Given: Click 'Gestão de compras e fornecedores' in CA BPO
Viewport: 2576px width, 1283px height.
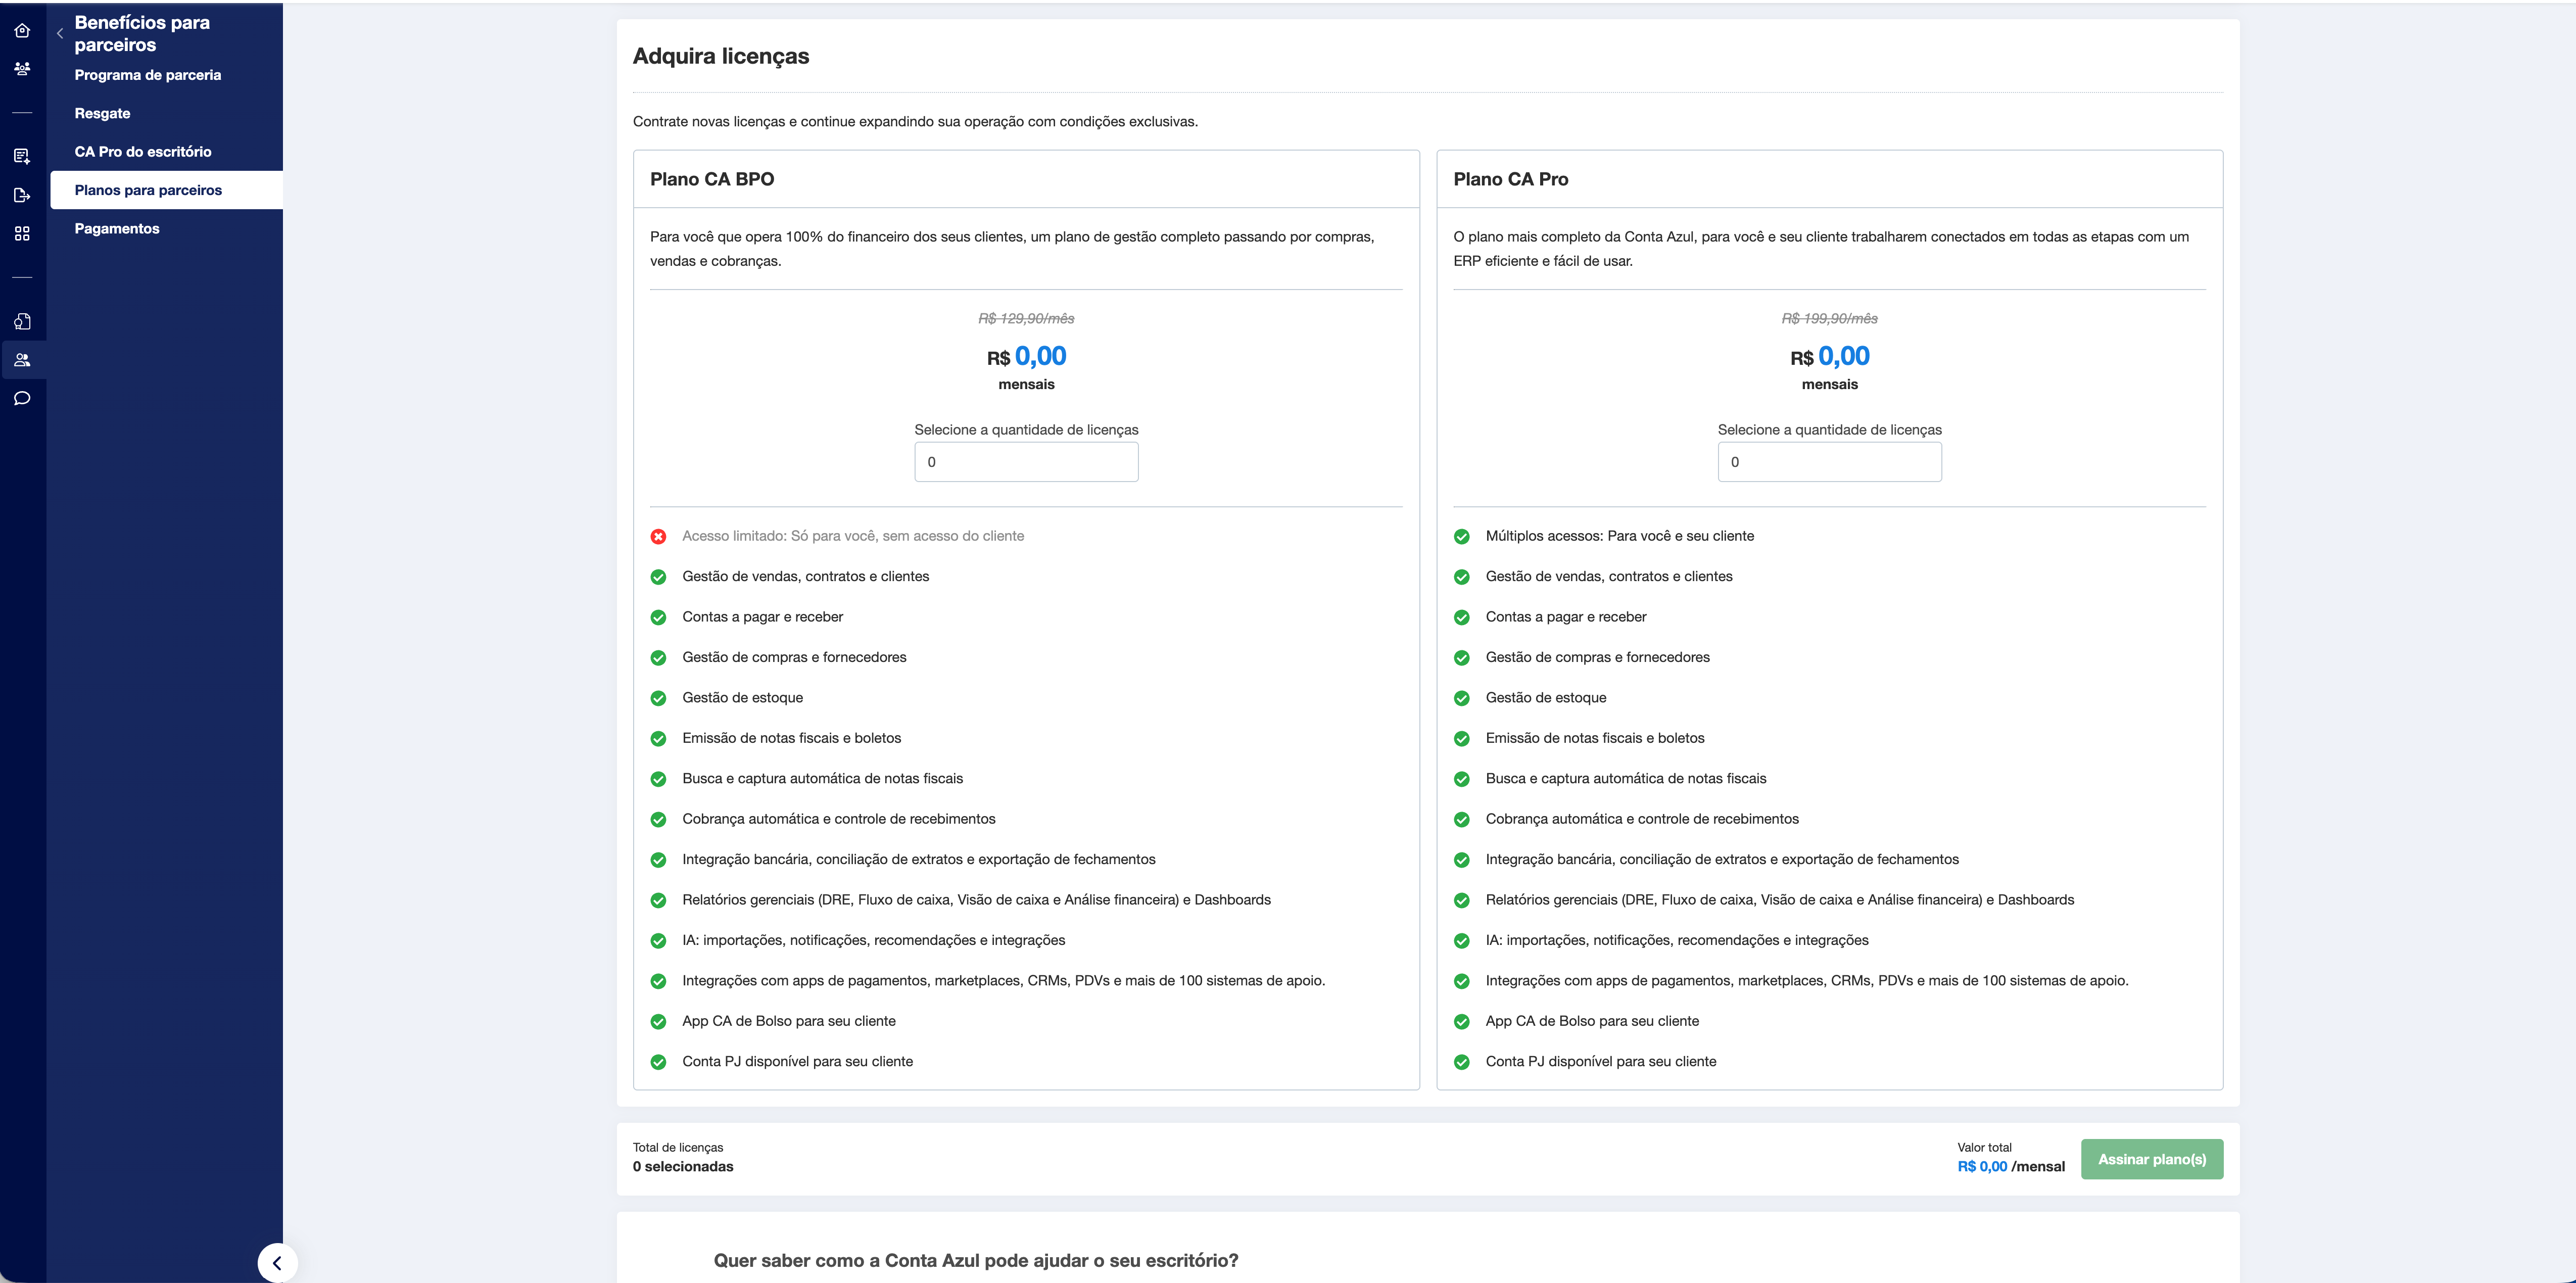Looking at the screenshot, I should point(794,657).
